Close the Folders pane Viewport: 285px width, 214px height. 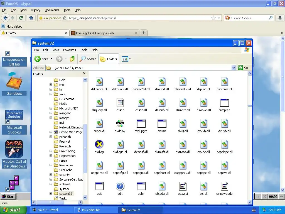84,73
